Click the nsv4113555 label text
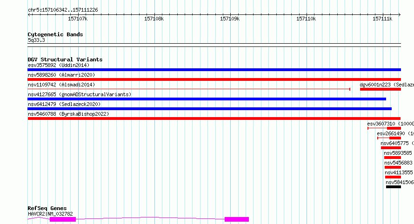414x224 pixels. [399, 172]
